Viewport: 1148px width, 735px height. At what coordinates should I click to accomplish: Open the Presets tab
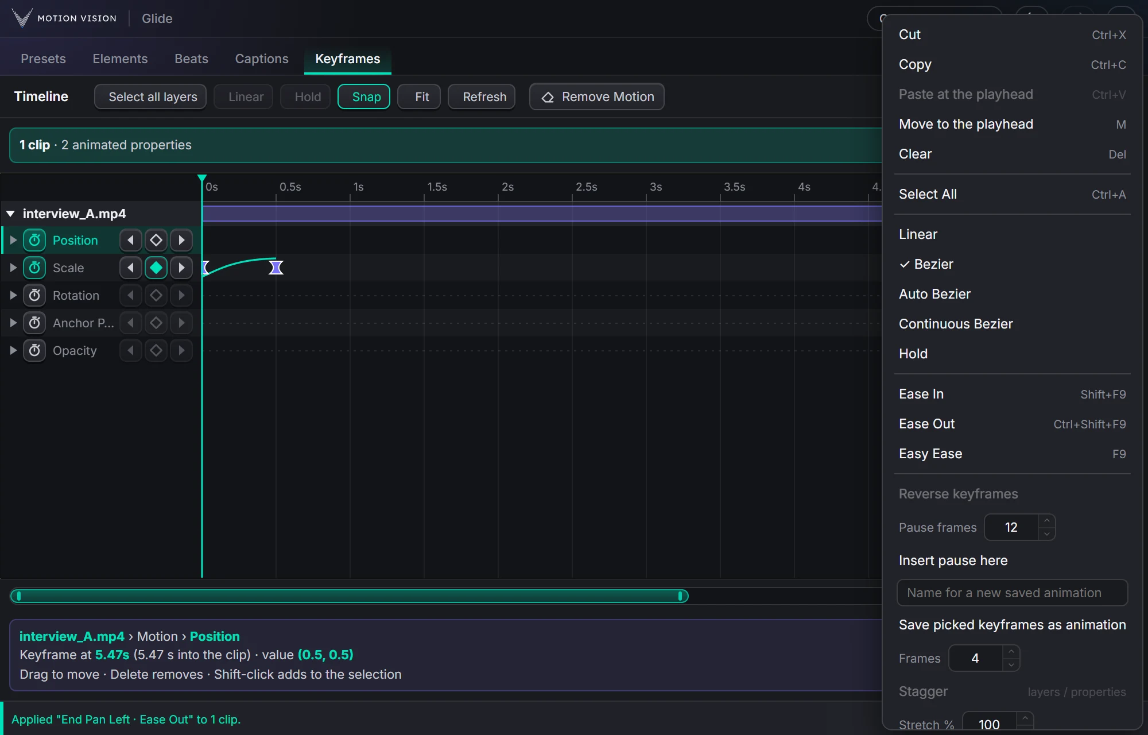click(43, 59)
